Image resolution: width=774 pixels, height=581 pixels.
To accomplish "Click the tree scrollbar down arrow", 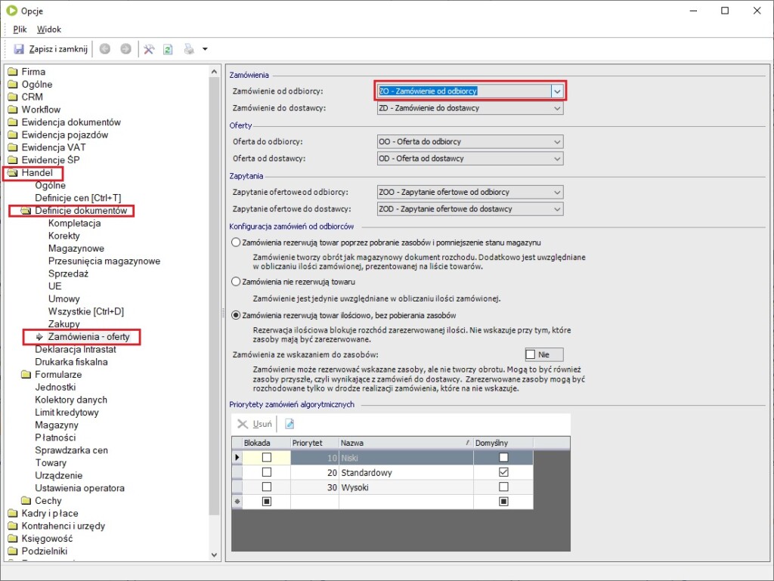I will [214, 555].
